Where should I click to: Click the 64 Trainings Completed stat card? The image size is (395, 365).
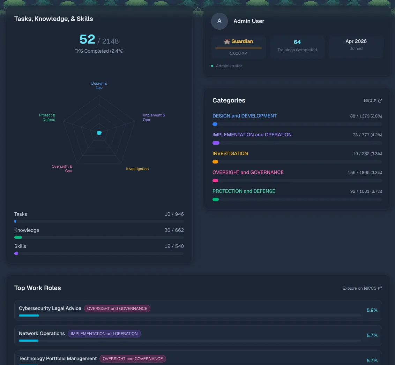297,46
